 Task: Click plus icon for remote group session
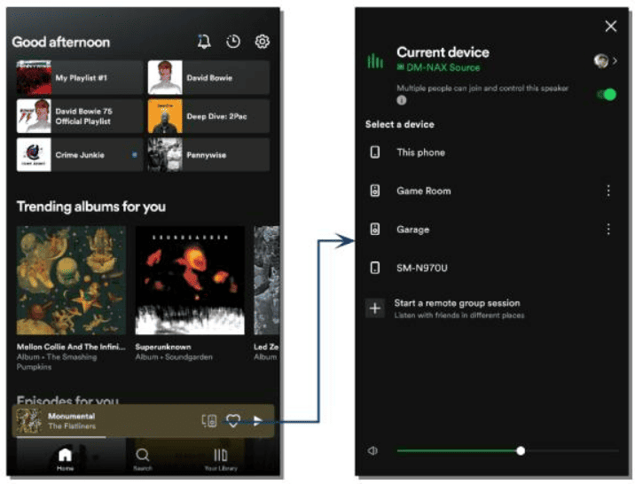pyautogui.click(x=375, y=308)
